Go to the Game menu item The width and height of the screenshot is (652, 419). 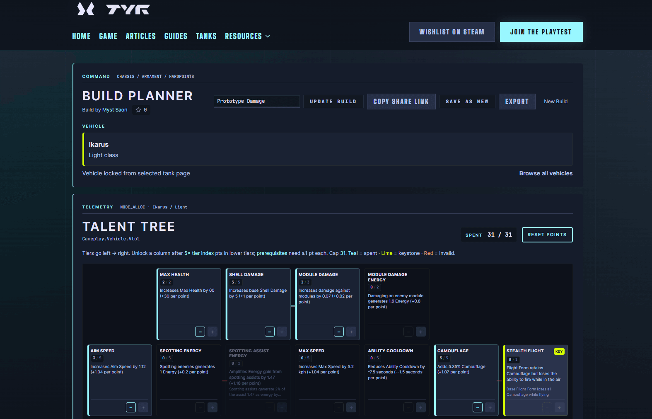point(108,36)
